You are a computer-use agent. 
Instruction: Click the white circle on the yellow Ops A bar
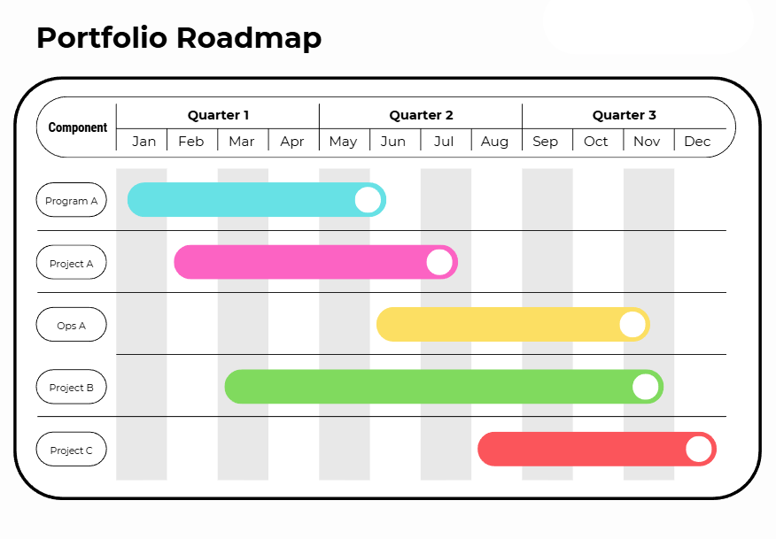[632, 325]
